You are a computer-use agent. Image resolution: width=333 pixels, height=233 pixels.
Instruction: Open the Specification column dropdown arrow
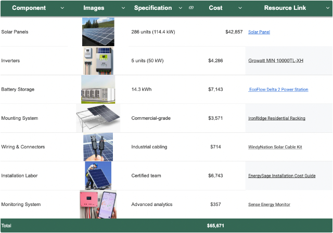click(181, 8)
